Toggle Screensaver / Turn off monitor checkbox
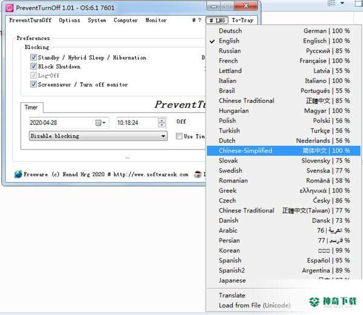Viewport: 363px width, 315px height. pyautogui.click(x=33, y=84)
